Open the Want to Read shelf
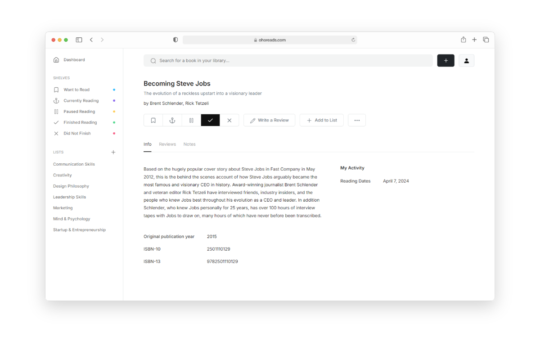Image resolution: width=540 pixels, height=342 pixels. pos(84,90)
